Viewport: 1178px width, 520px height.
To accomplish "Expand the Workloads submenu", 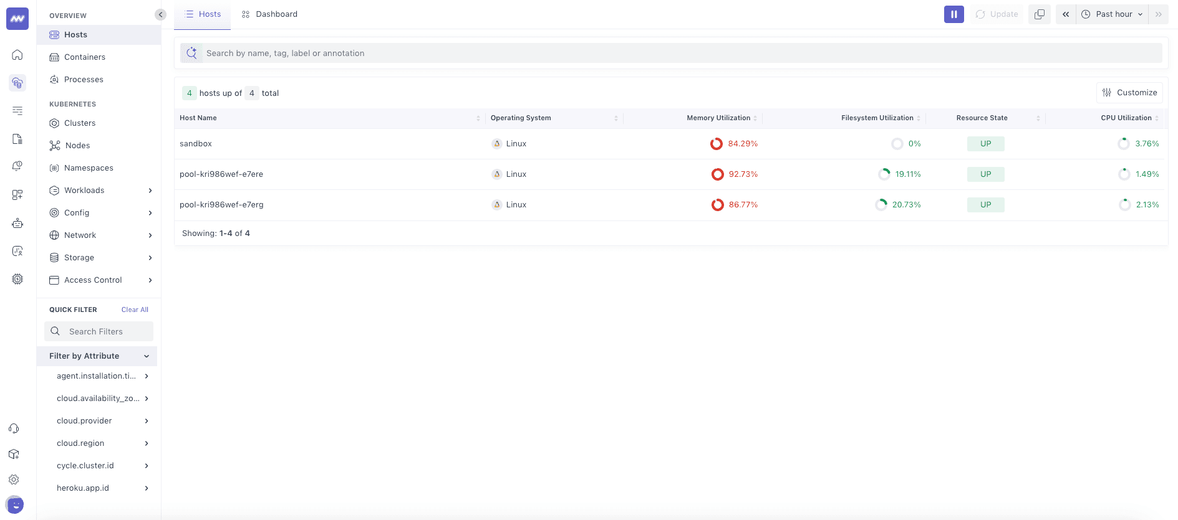I will [x=150, y=191].
